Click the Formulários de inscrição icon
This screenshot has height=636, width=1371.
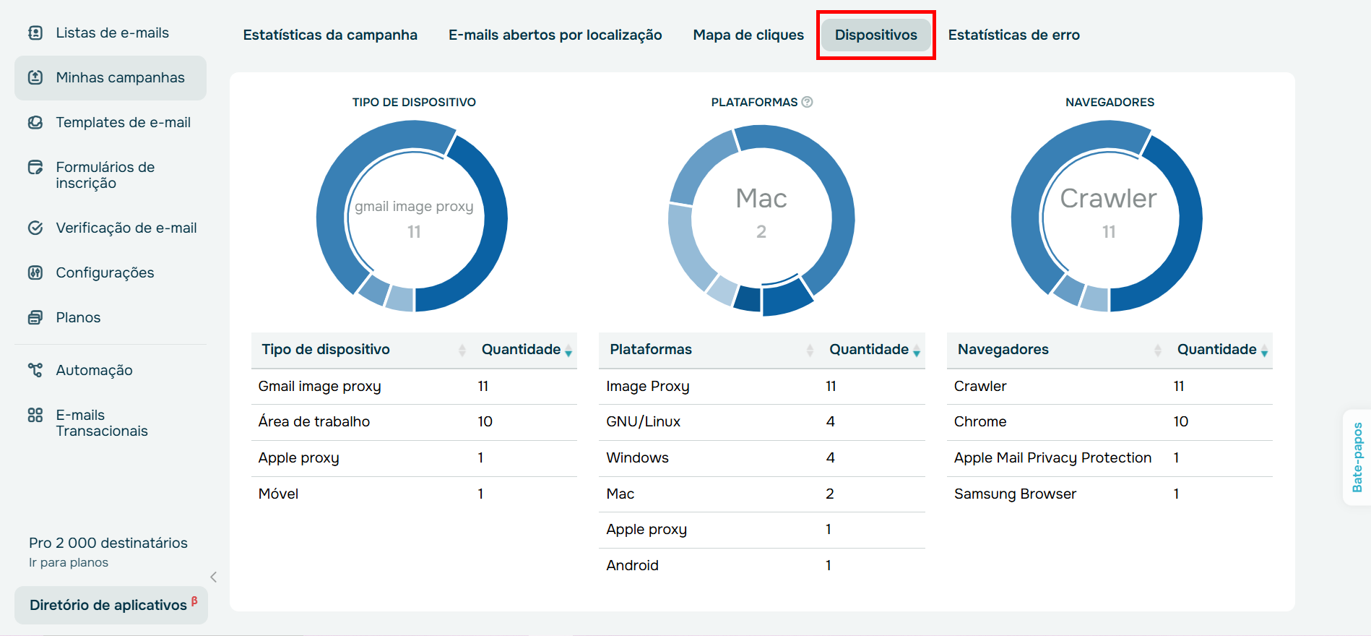point(35,168)
